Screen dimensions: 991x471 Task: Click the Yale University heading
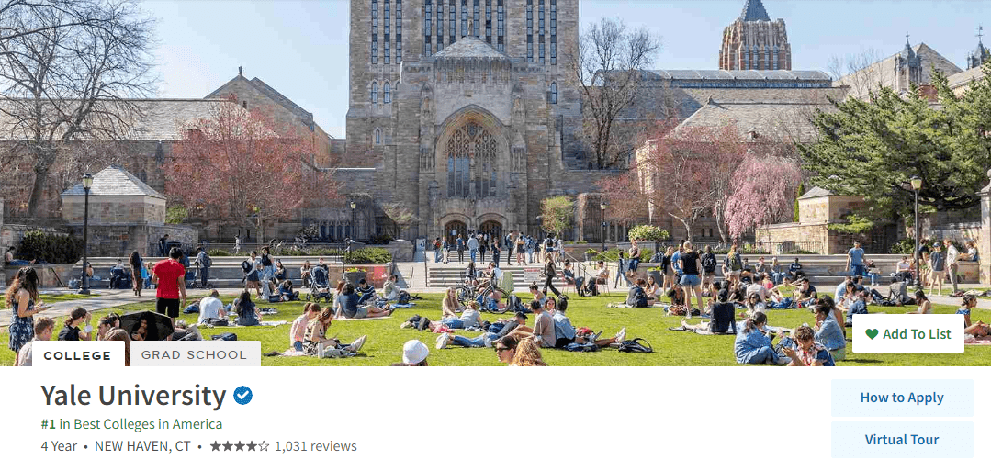[x=133, y=396]
